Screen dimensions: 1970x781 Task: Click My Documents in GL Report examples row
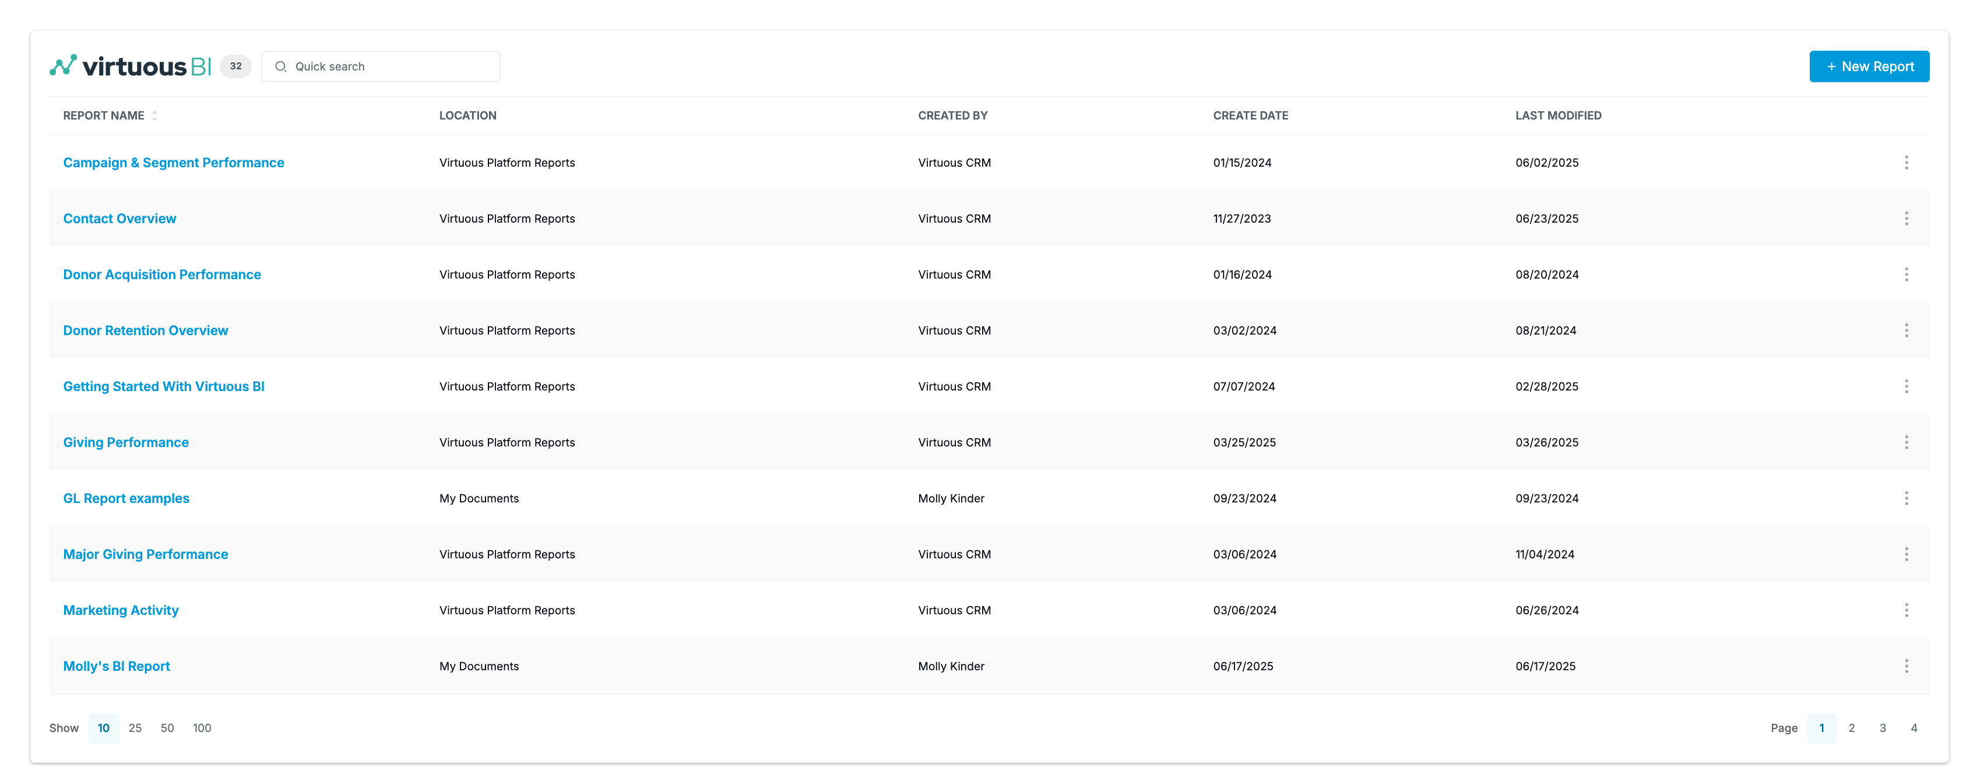[479, 498]
